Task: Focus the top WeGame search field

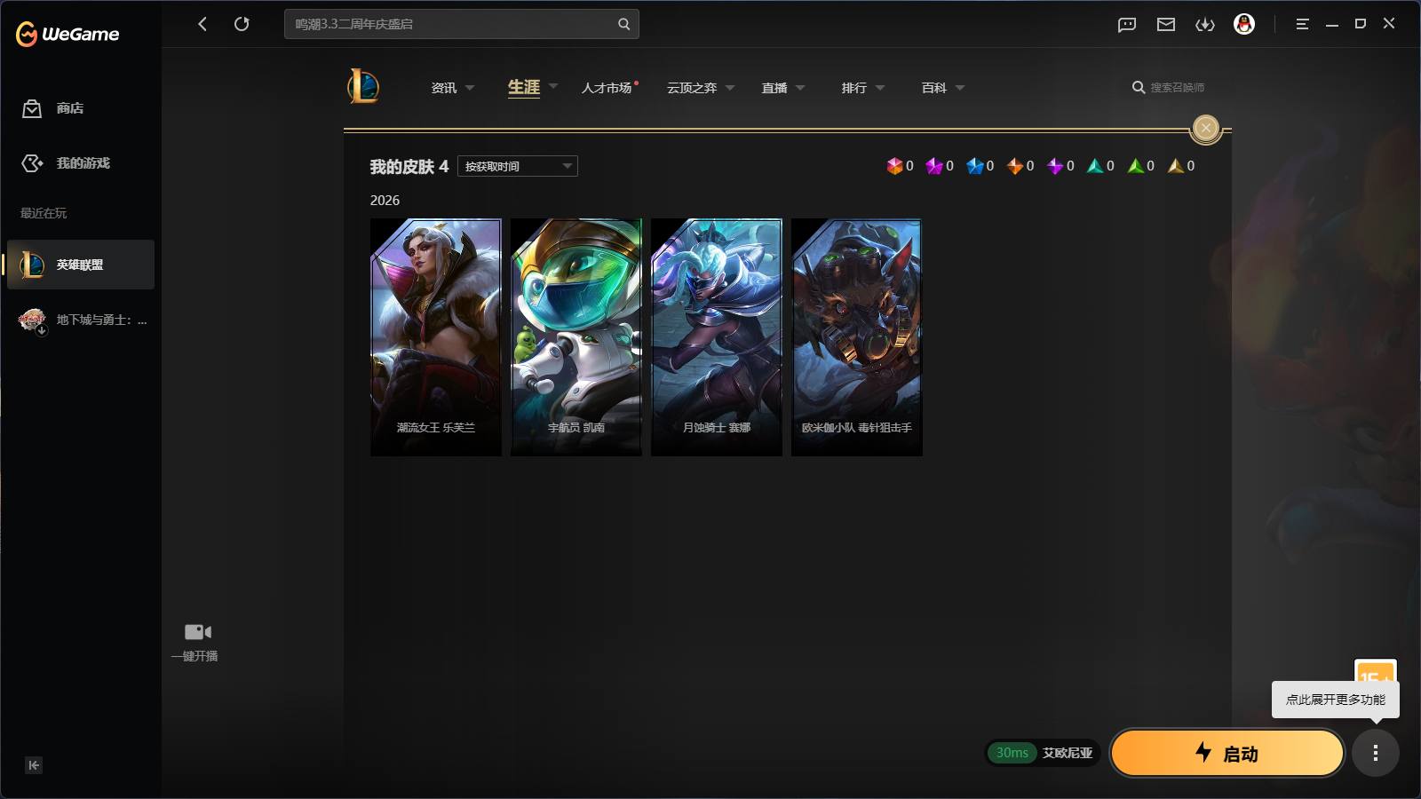Action: point(462,24)
